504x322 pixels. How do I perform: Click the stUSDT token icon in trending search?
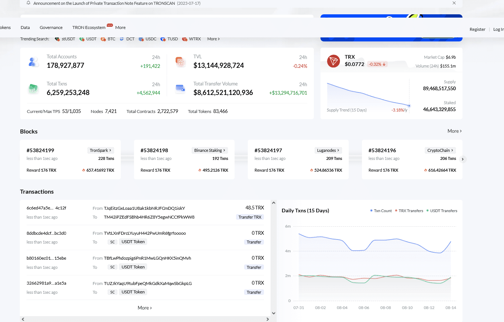tap(57, 39)
